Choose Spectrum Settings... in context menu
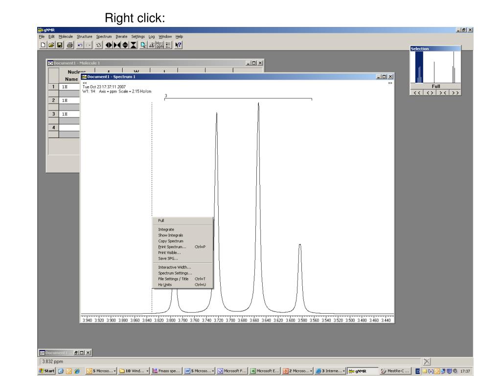Image resolution: width=501 pixels, height=376 pixels. pos(175,273)
